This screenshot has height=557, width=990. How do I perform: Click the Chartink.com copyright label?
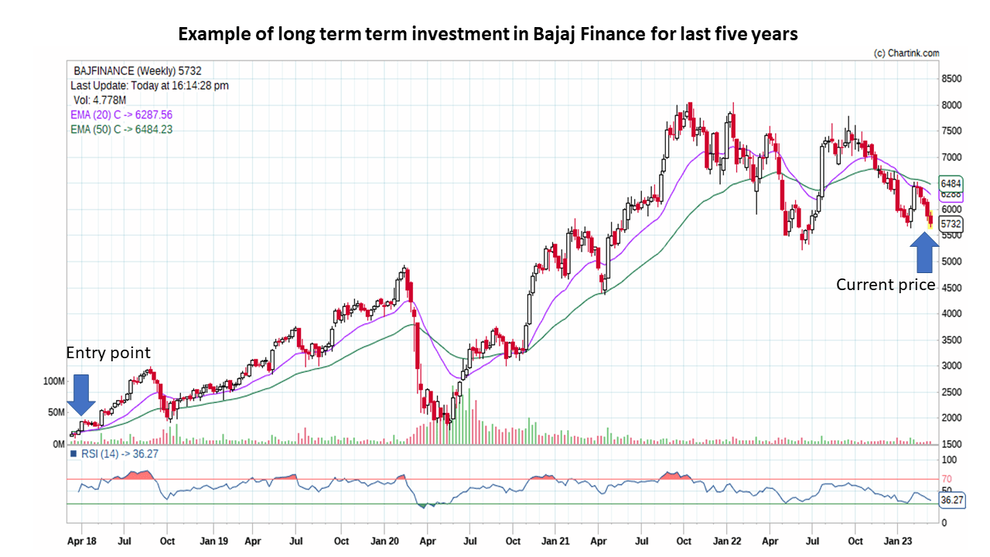click(x=906, y=53)
